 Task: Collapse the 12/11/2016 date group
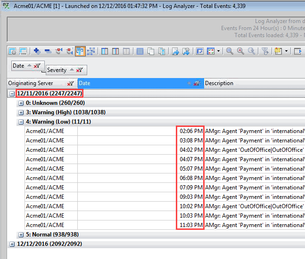[x=12, y=94]
